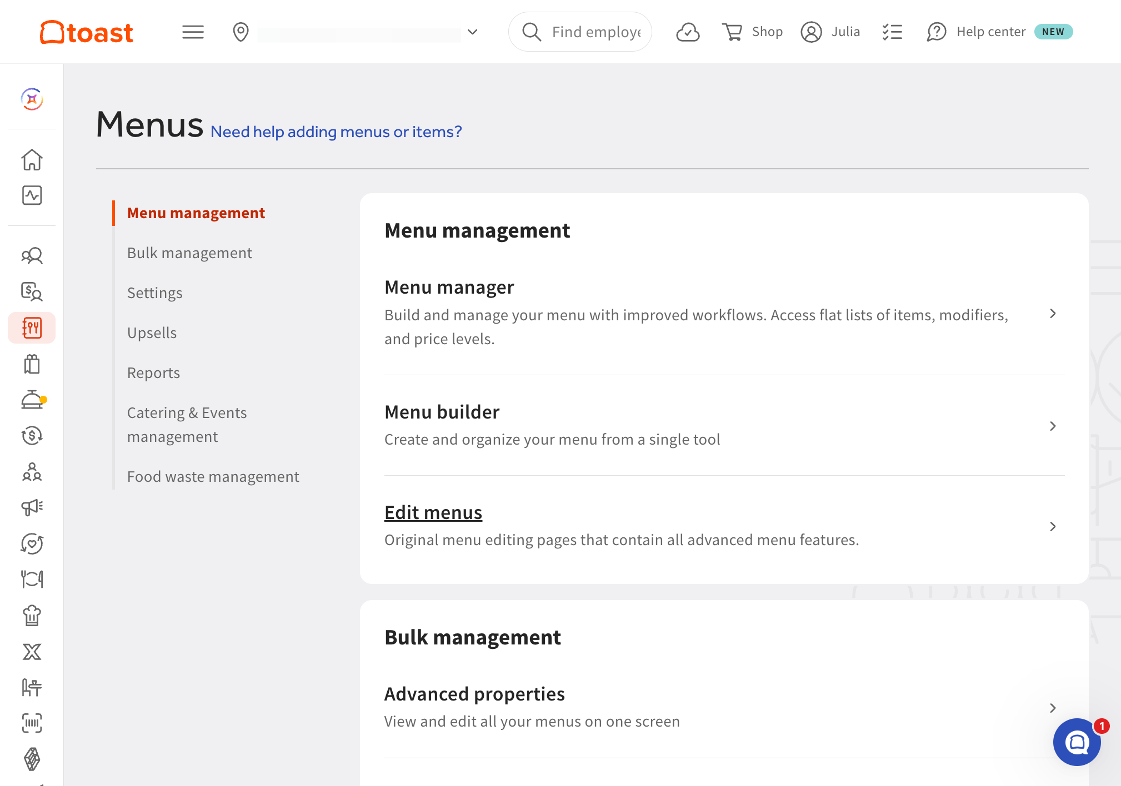Select Upsells in the side navigation
The width and height of the screenshot is (1121, 786).
152,333
